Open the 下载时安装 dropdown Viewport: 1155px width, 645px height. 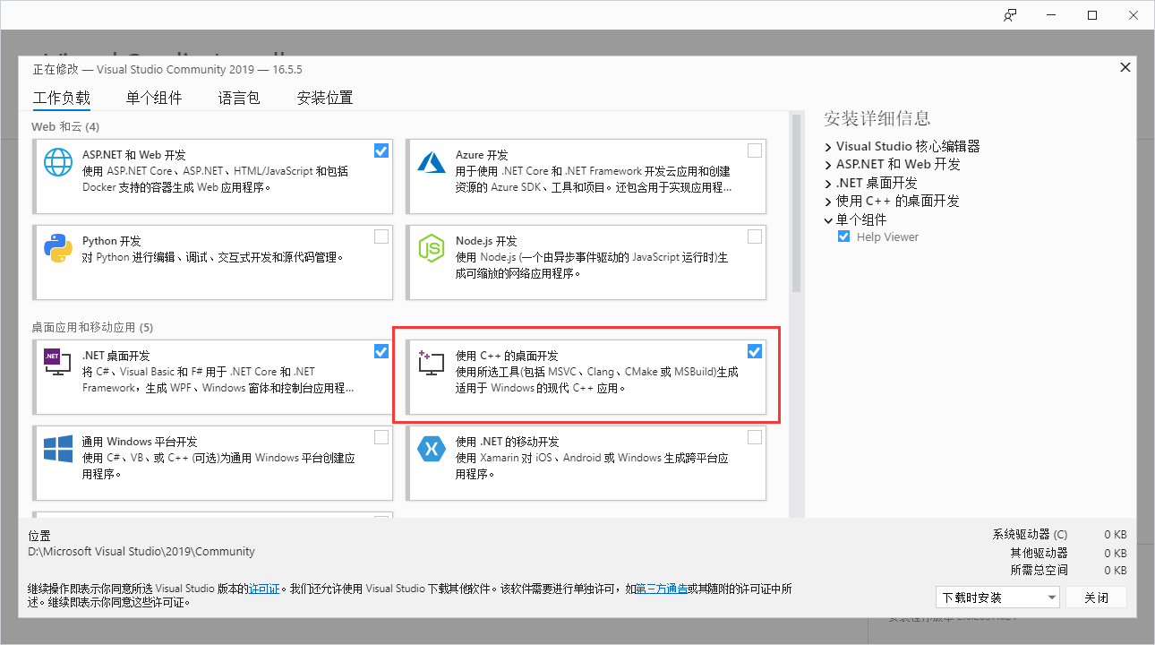pos(997,598)
